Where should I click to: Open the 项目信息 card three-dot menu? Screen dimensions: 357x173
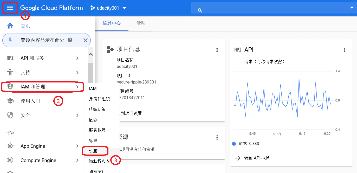point(217,50)
